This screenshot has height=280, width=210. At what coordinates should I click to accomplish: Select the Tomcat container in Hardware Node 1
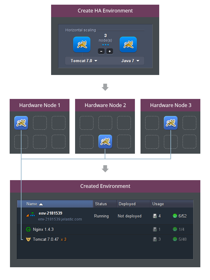(21, 123)
